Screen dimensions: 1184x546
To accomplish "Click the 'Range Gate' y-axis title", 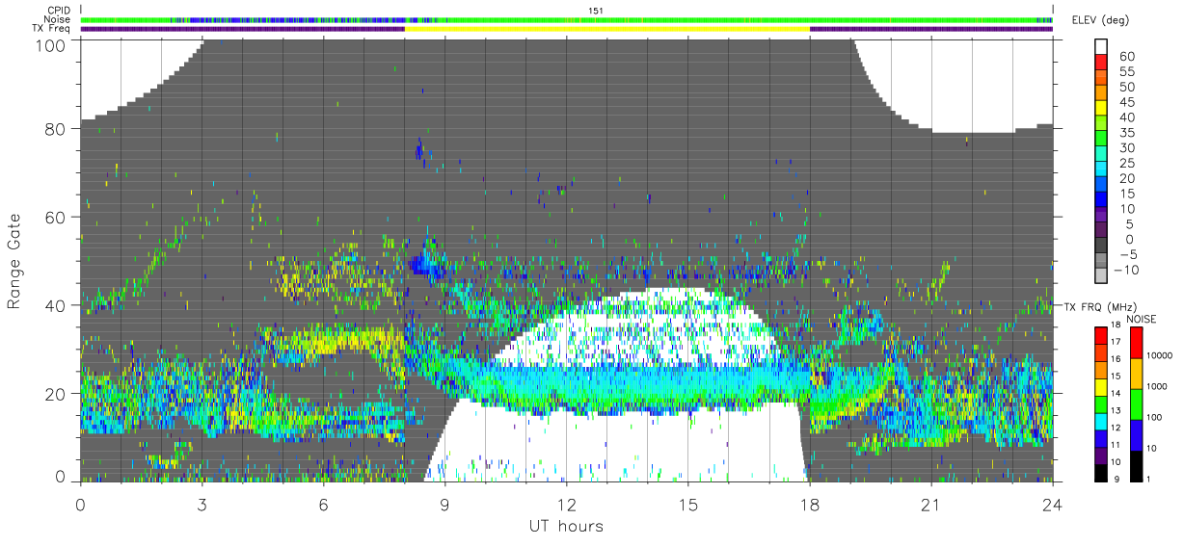I will 14,261.
